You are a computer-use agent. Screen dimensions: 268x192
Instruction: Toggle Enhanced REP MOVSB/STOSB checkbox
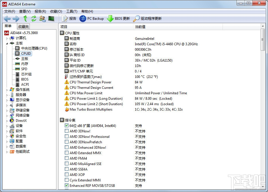pos(67,185)
